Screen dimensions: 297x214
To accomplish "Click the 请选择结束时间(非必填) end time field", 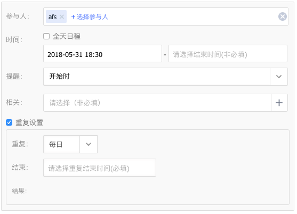I will [228, 53].
